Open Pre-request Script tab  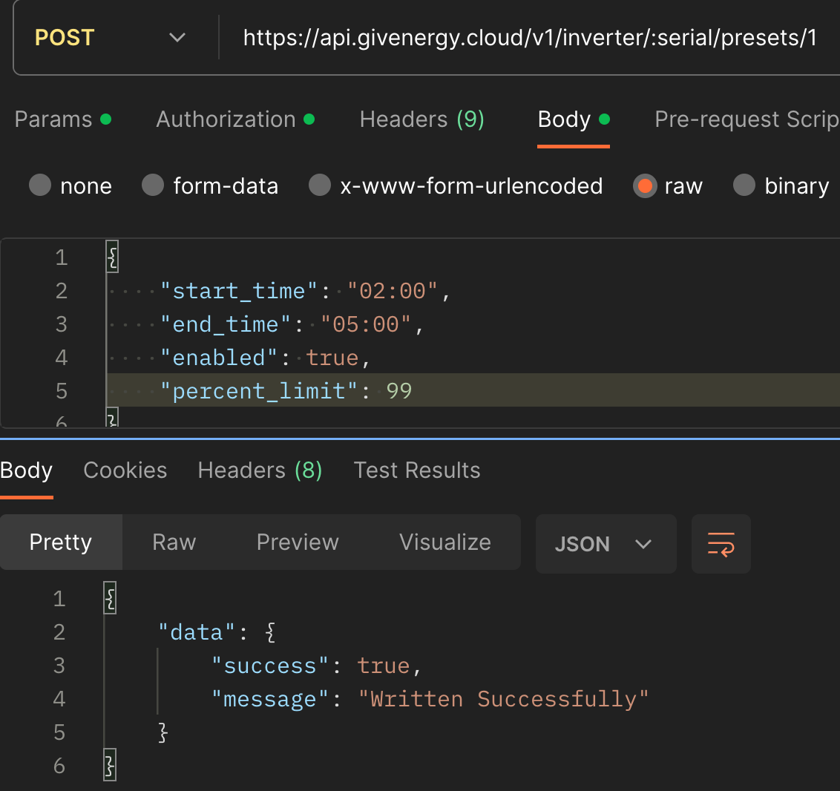coord(747,119)
